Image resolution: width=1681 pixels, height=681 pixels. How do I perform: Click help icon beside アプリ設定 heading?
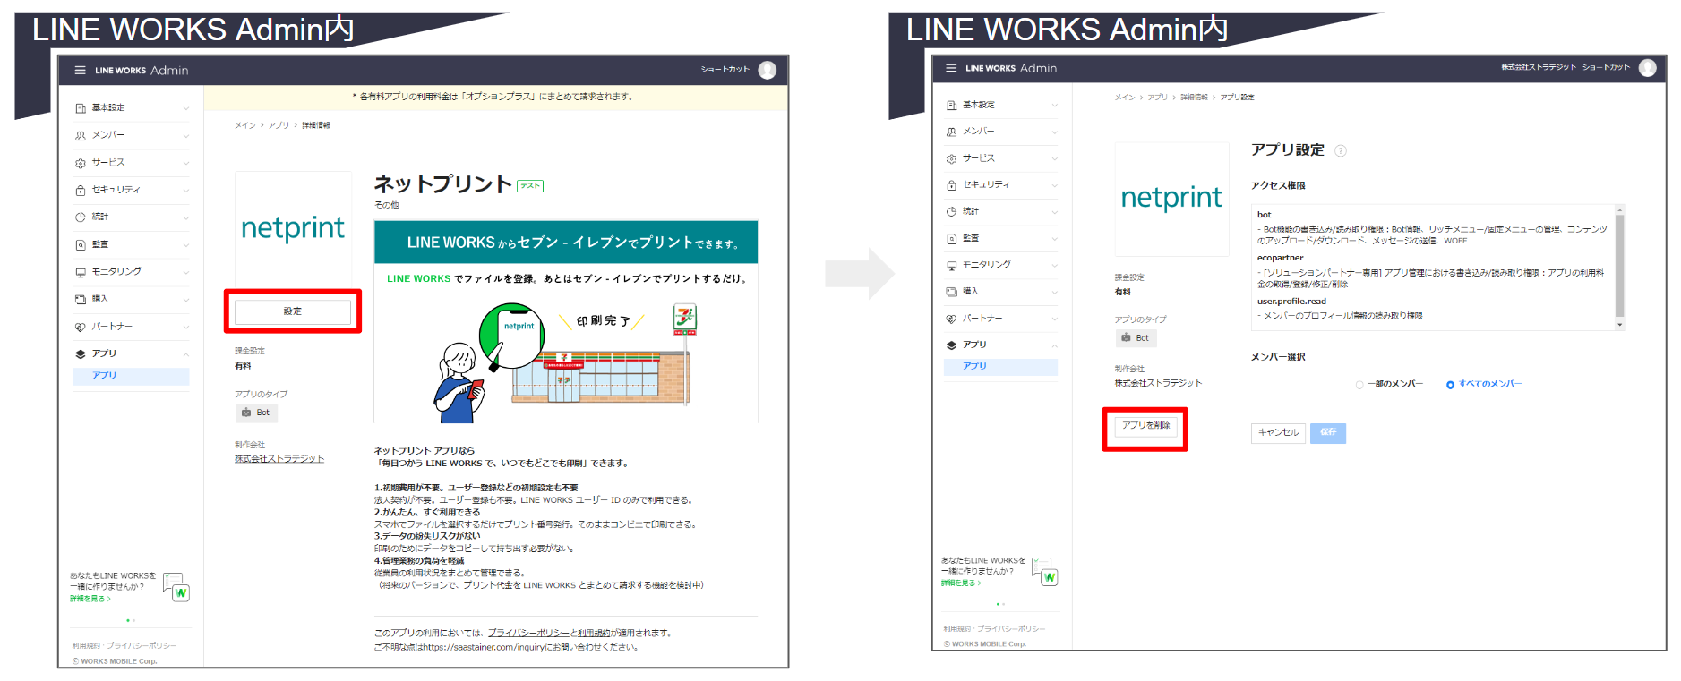pyautogui.click(x=1341, y=151)
